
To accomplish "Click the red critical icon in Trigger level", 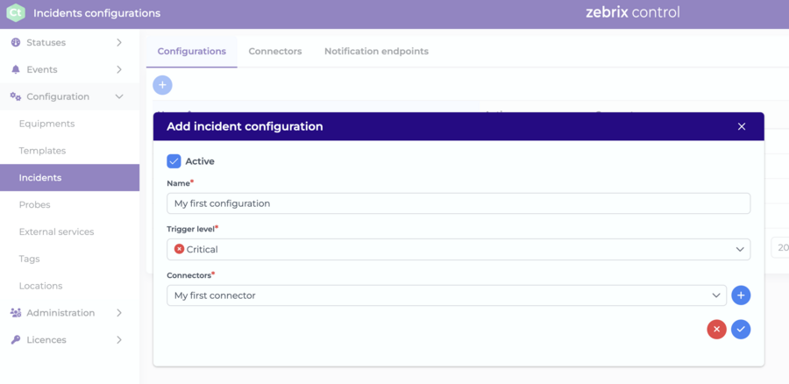I will click(179, 249).
